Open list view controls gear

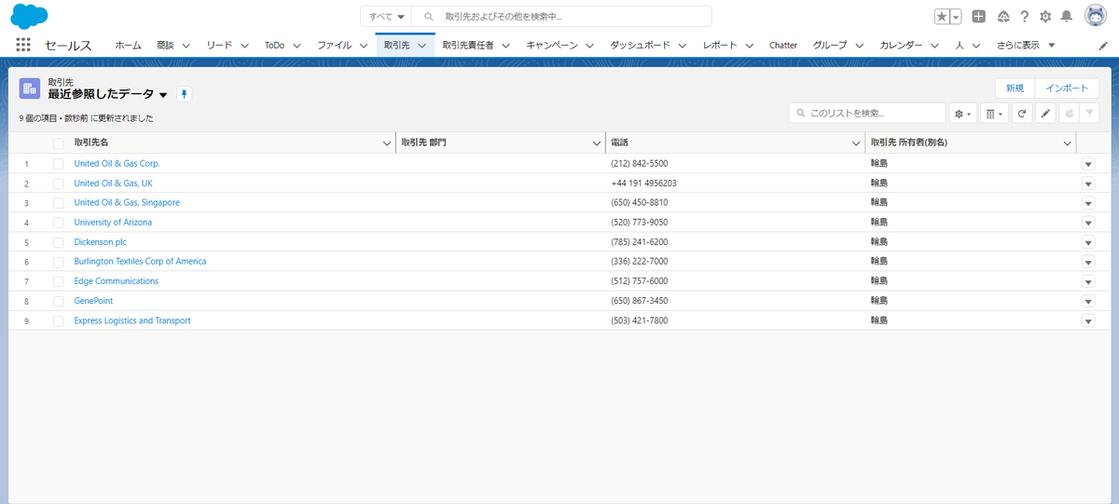point(963,113)
